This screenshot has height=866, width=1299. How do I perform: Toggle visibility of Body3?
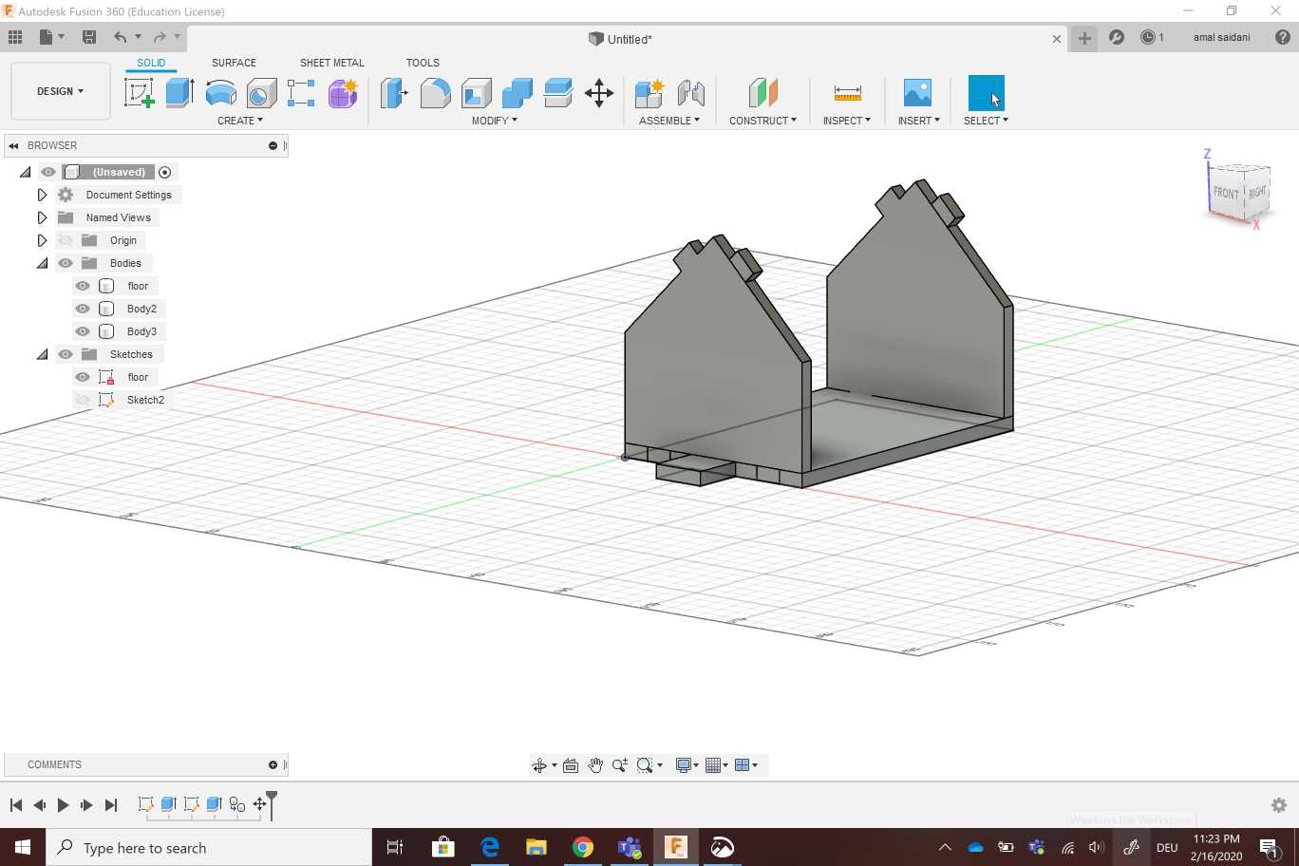[83, 331]
